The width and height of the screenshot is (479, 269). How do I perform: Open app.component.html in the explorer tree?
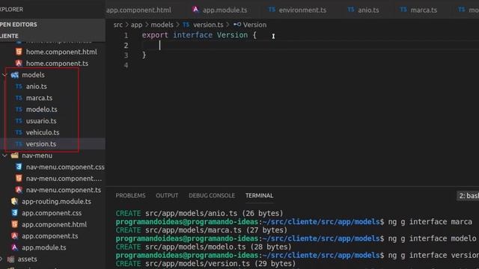click(x=54, y=224)
